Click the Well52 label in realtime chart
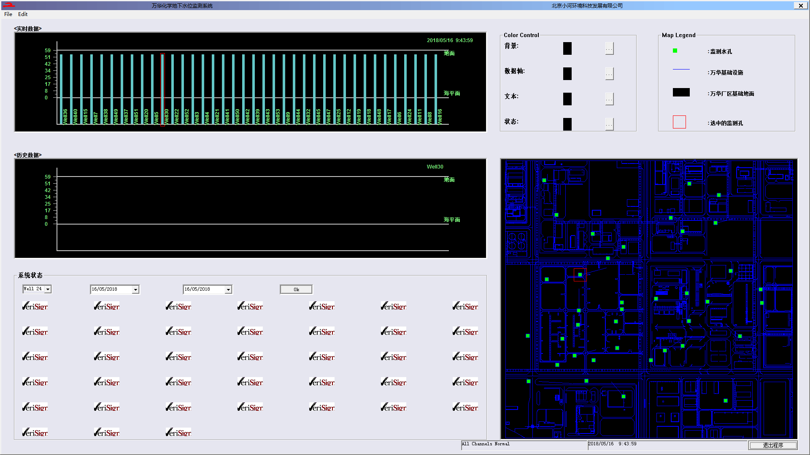 tap(187, 116)
